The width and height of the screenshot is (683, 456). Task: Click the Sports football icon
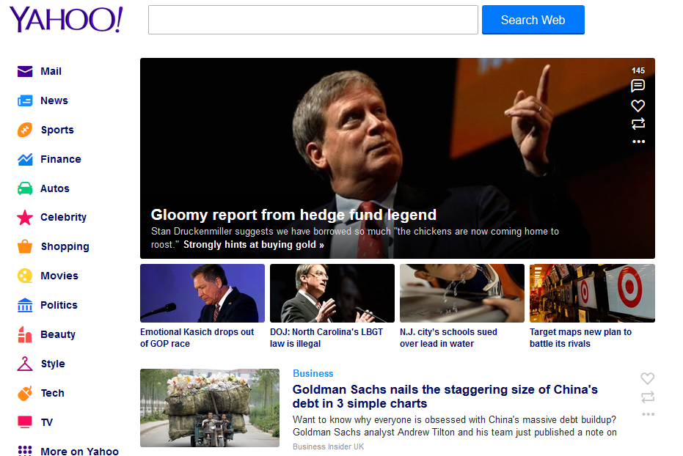(x=25, y=130)
